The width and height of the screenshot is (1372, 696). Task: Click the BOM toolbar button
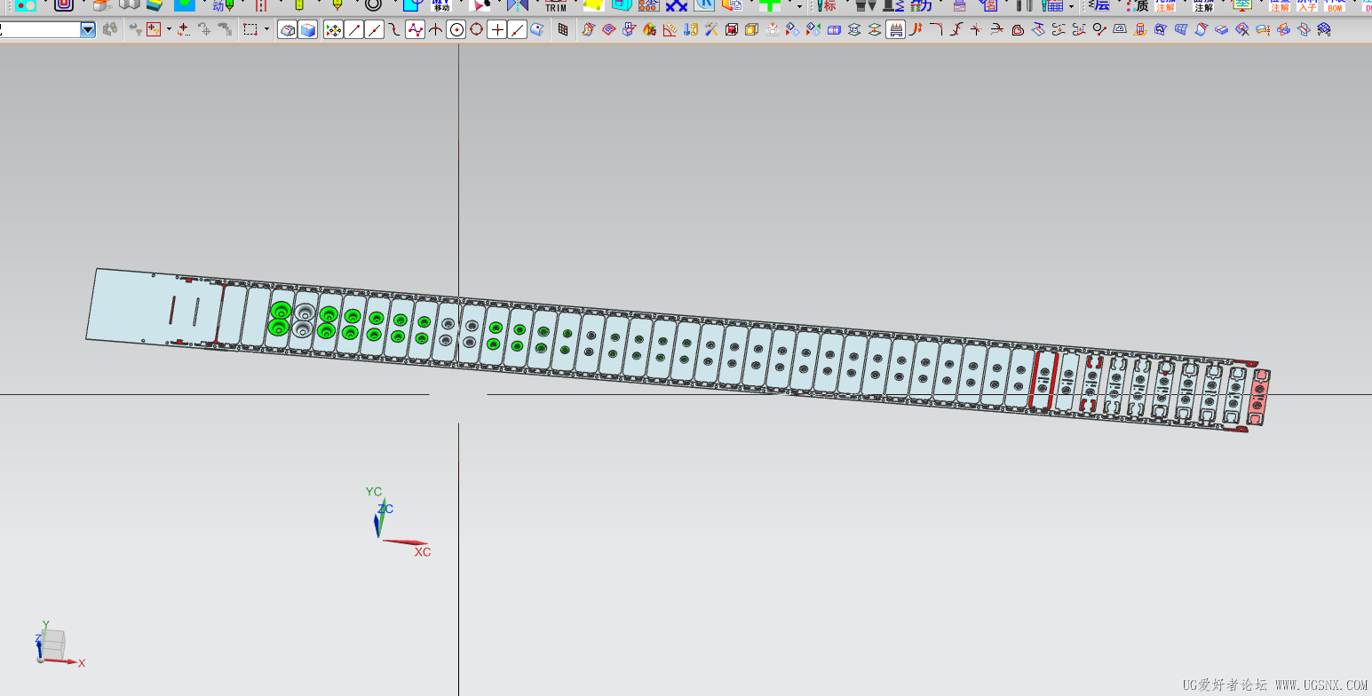tap(1335, 5)
